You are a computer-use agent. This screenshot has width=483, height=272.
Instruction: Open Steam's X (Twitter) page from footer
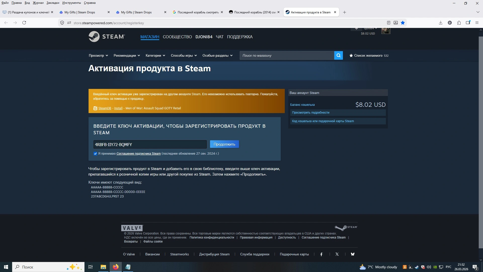(x=337, y=254)
